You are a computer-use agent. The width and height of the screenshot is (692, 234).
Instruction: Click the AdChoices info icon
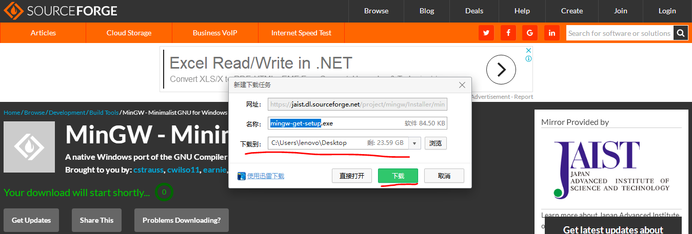point(528,59)
